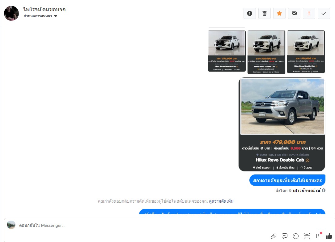Open the 479,000 baht Hilux Revo image

pyautogui.click(x=282, y=125)
